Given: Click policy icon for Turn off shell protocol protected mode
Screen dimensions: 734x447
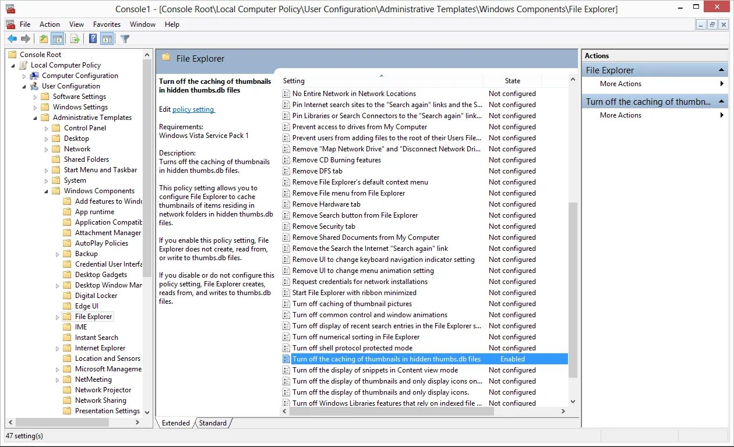Looking at the screenshot, I should (x=286, y=348).
